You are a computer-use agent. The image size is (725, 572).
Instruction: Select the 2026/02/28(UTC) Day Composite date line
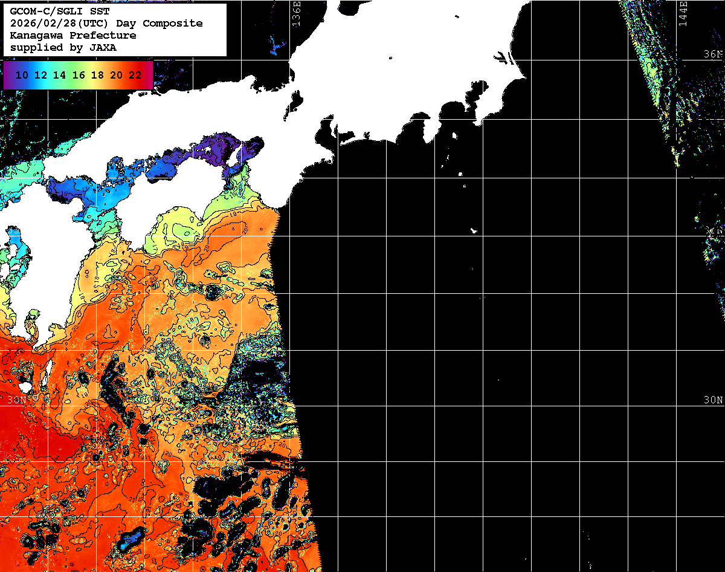106,24
